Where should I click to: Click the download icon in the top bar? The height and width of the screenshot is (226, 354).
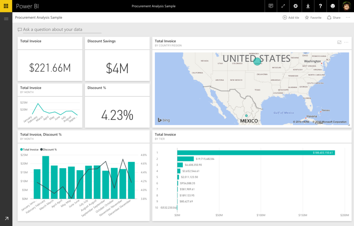308,6
